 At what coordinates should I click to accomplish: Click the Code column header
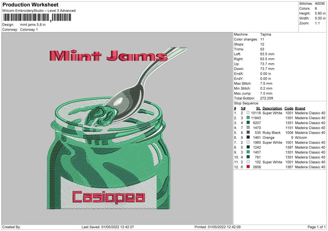tap(289, 108)
